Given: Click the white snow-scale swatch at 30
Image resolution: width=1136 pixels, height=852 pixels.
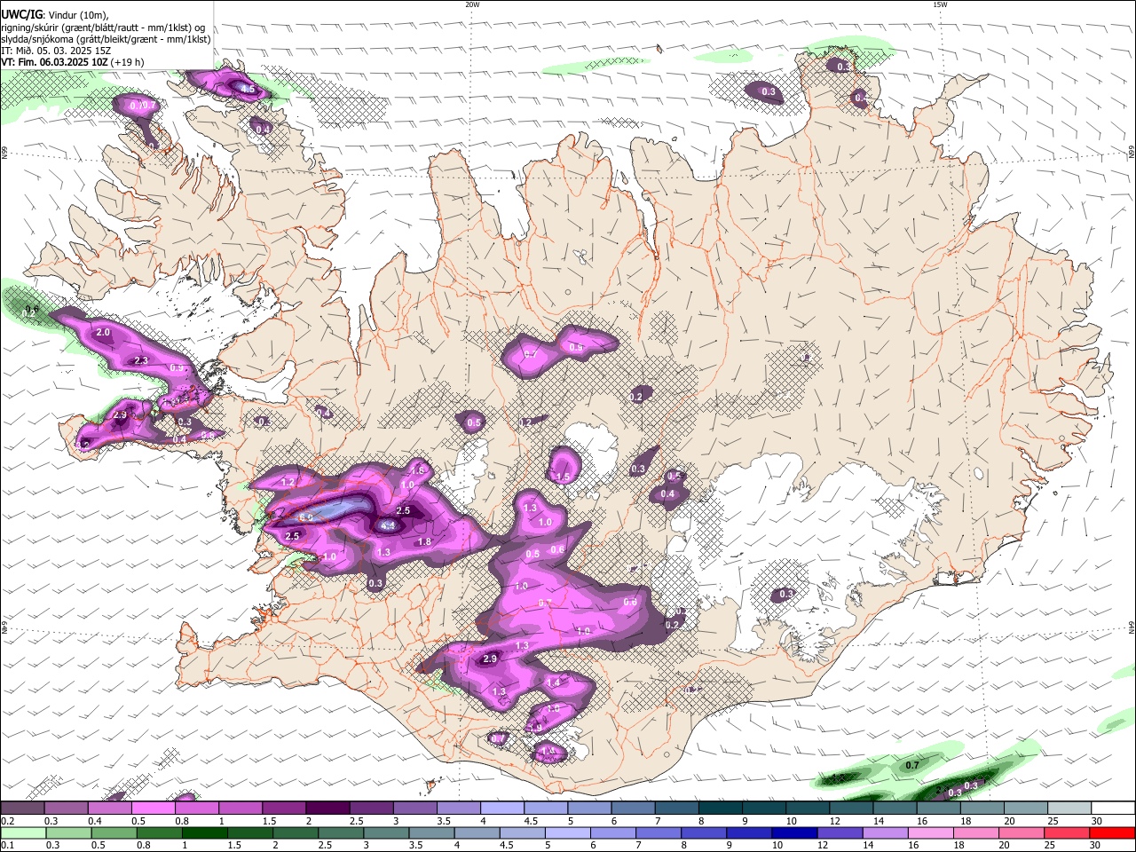Looking at the screenshot, I should (1112, 809).
